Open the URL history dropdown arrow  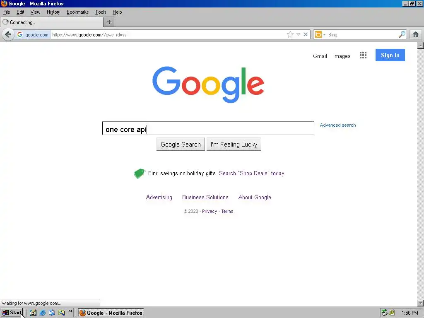[298, 35]
